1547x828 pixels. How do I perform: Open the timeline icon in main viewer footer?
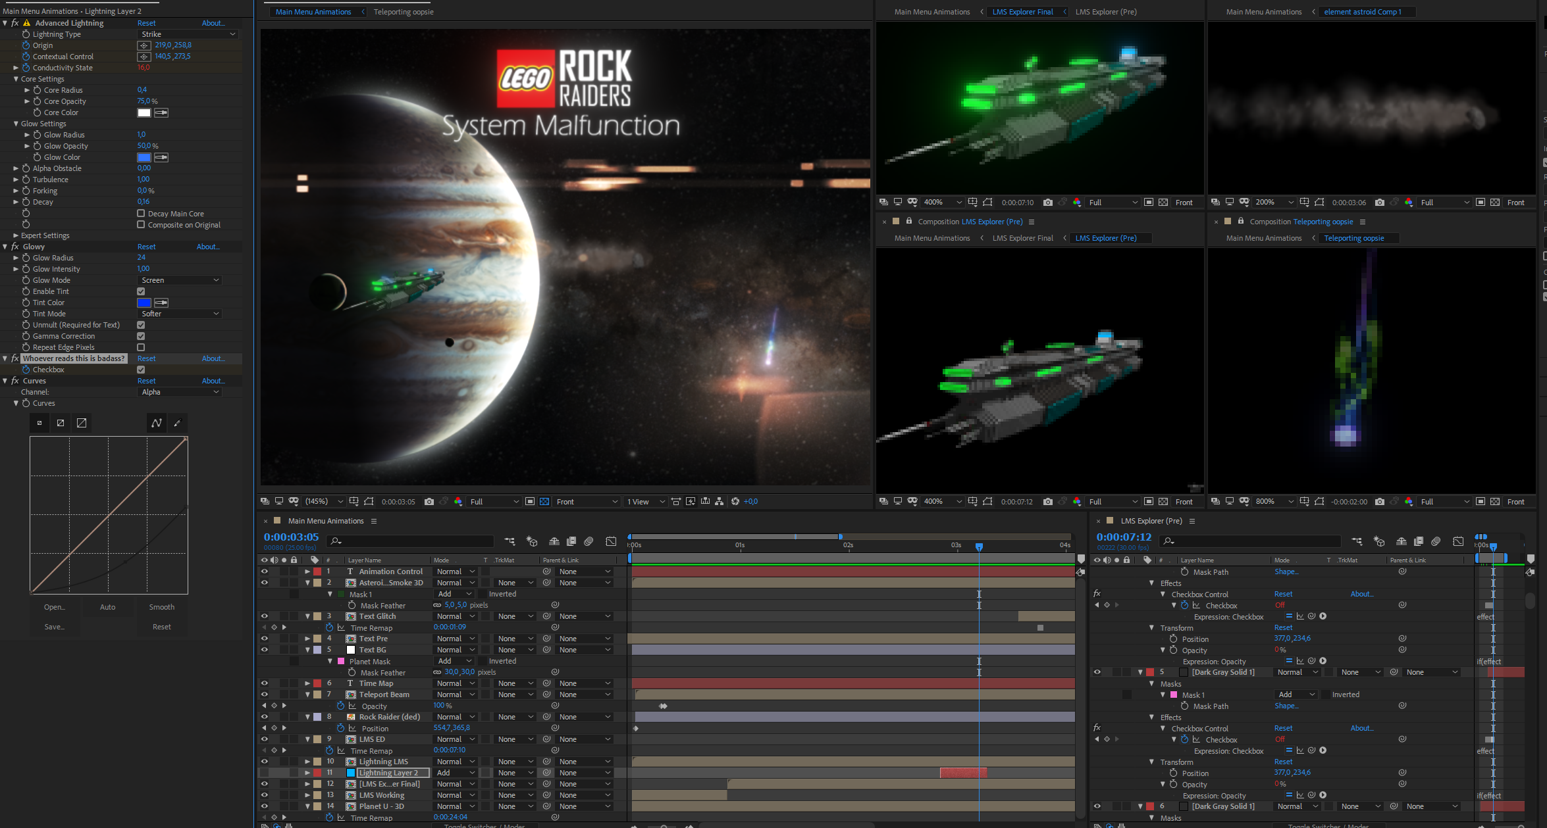705,502
